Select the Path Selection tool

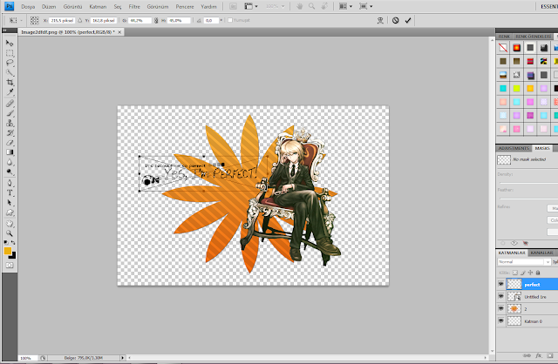pos(10,203)
